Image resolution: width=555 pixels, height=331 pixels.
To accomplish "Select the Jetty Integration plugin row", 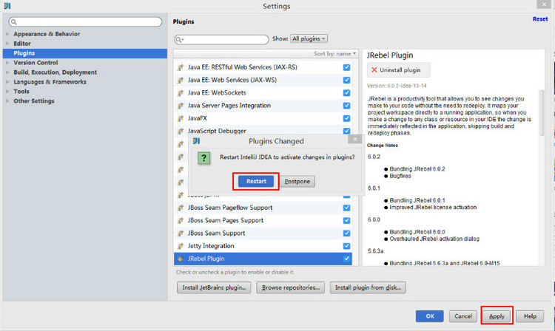I will tap(263, 246).
